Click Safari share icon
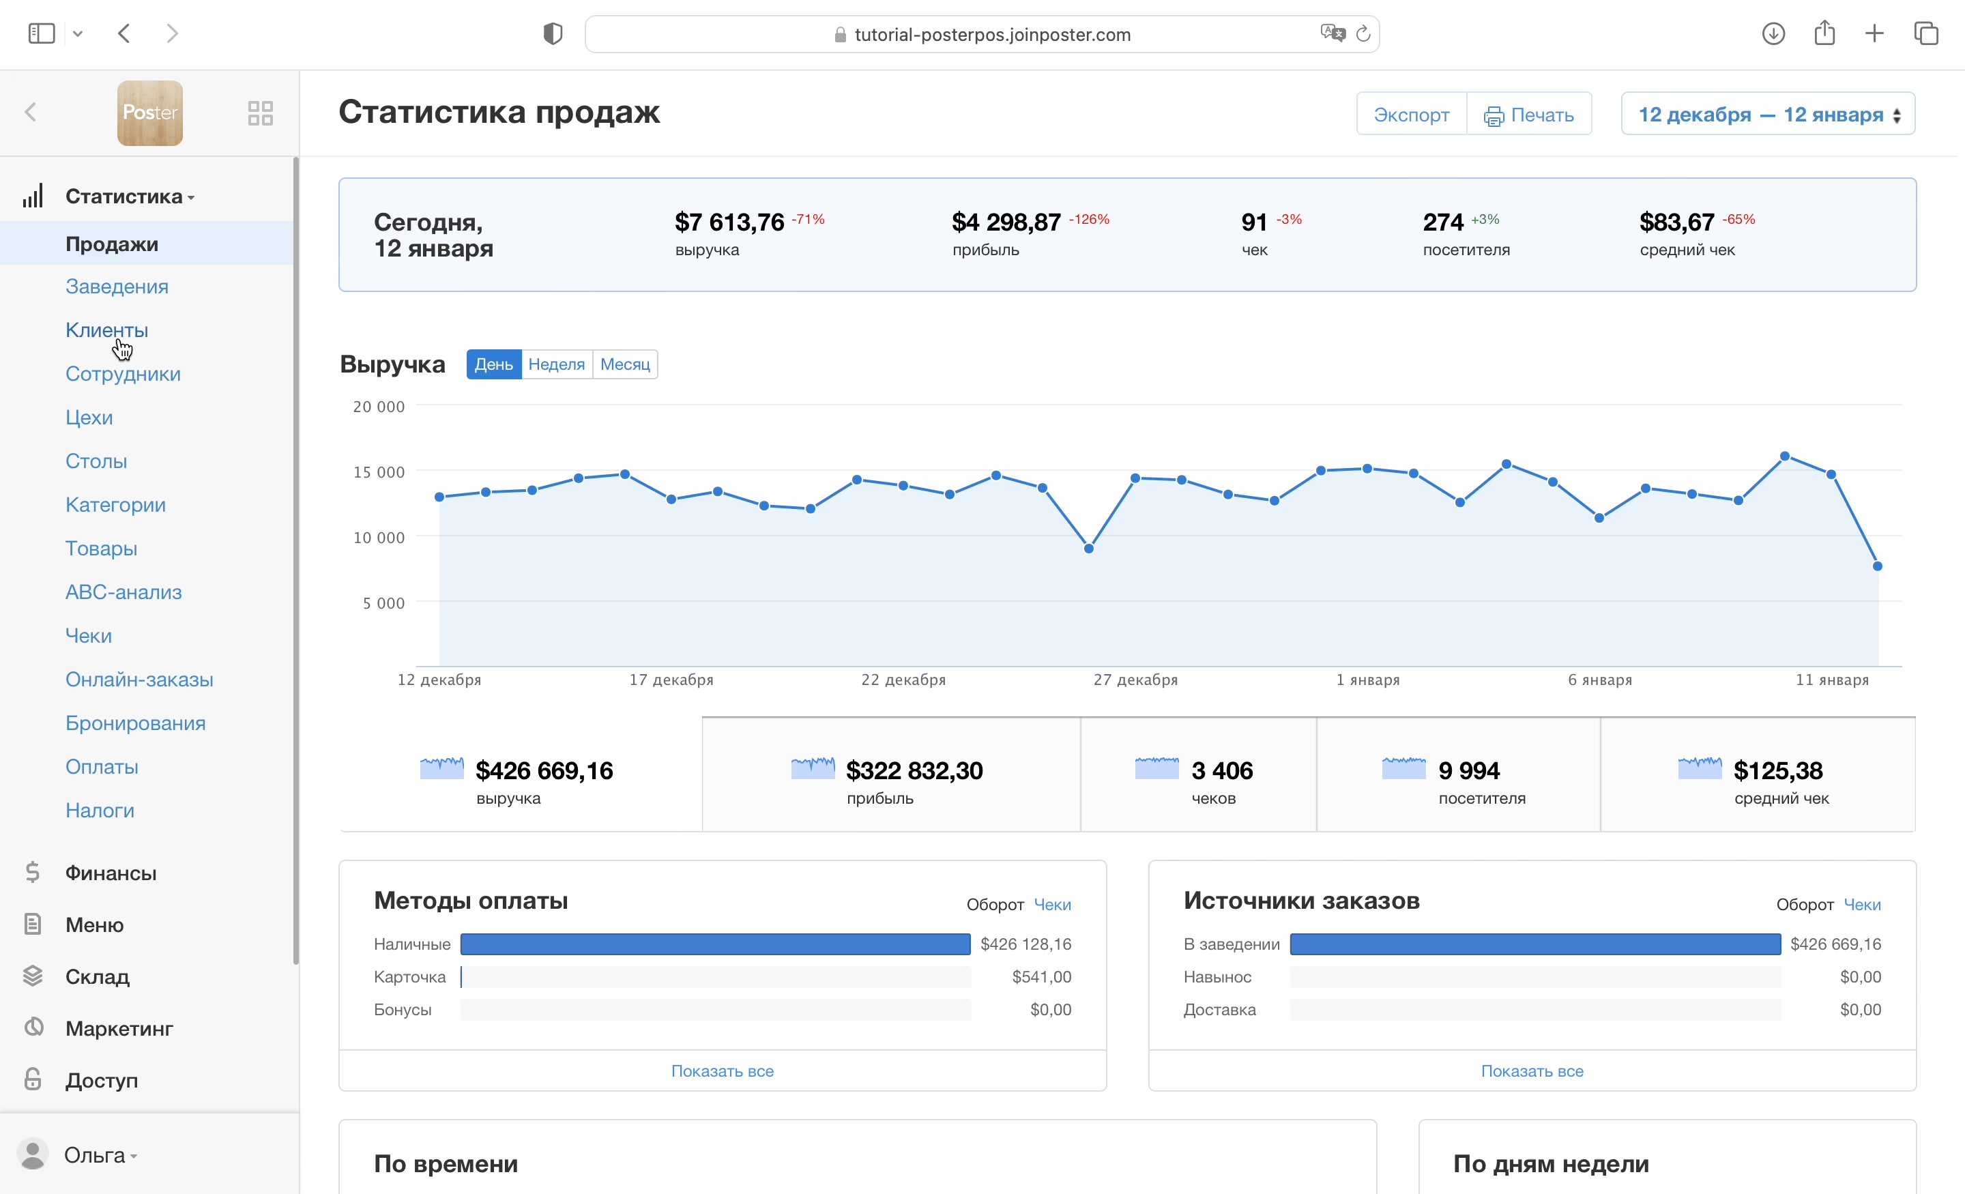This screenshot has width=1965, height=1194. [x=1824, y=33]
